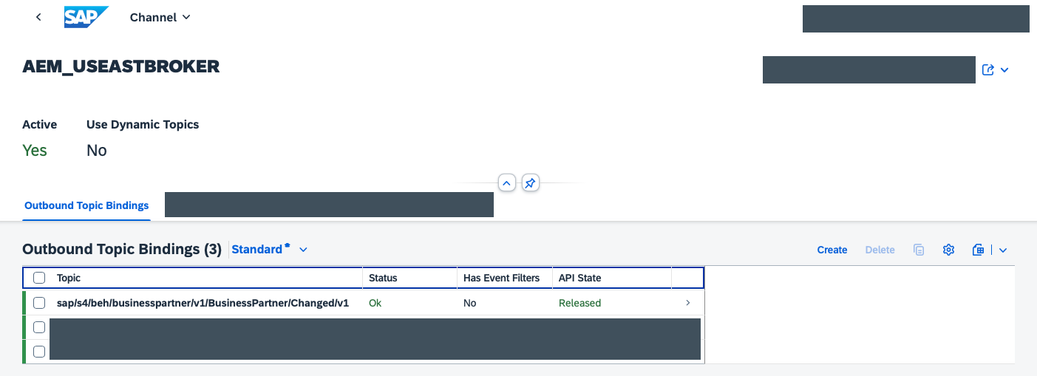Click the Released API state cell

pyautogui.click(x=579, y=303)
